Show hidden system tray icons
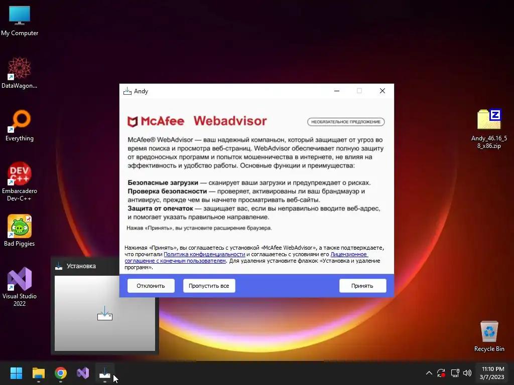The width and height of the screenshot is (514, 385). pyautogui.click(x=429, y=373)
